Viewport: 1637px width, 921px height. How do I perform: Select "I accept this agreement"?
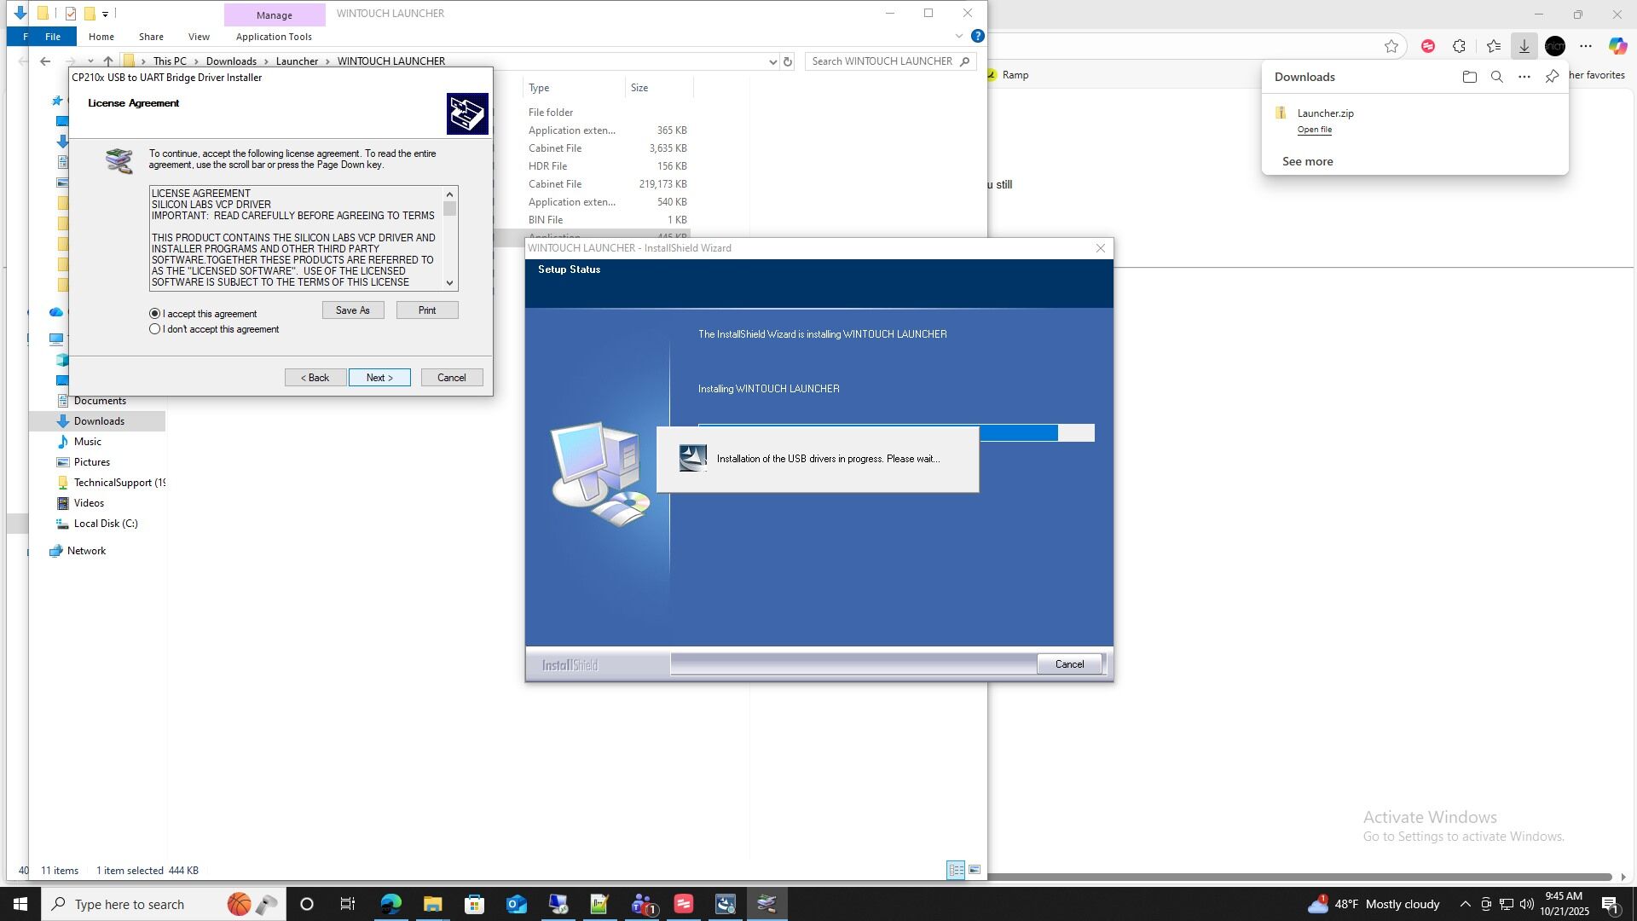(x=155, y=314)
